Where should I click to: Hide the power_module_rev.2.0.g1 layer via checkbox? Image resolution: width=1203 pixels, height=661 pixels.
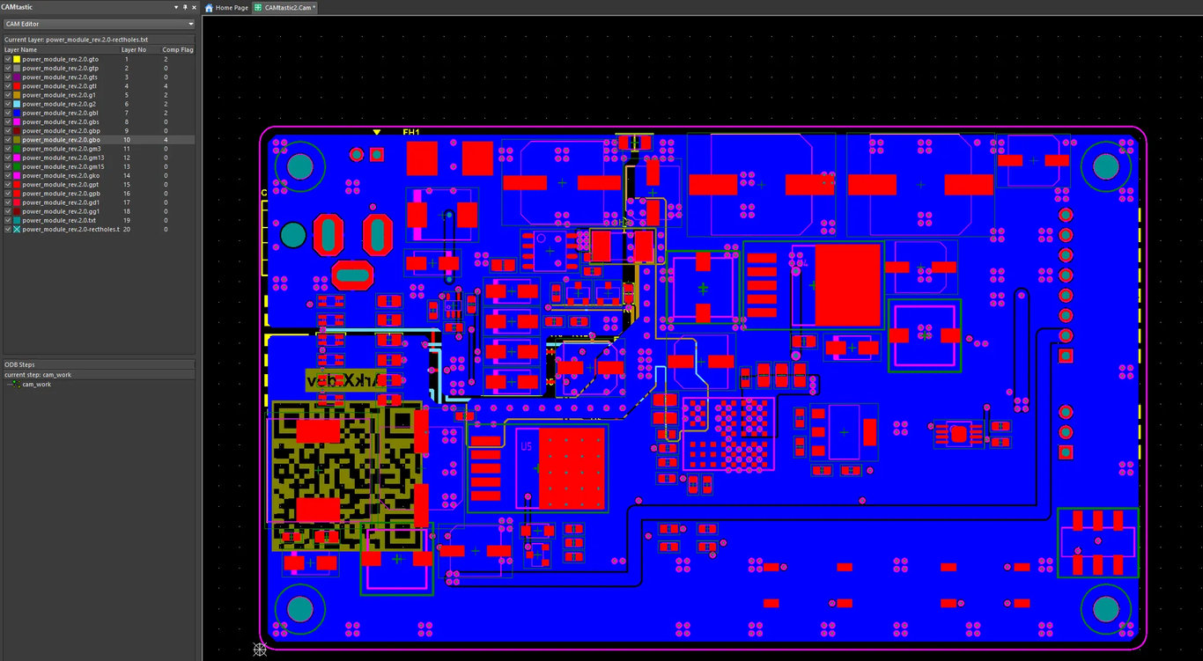click(8, 95)
